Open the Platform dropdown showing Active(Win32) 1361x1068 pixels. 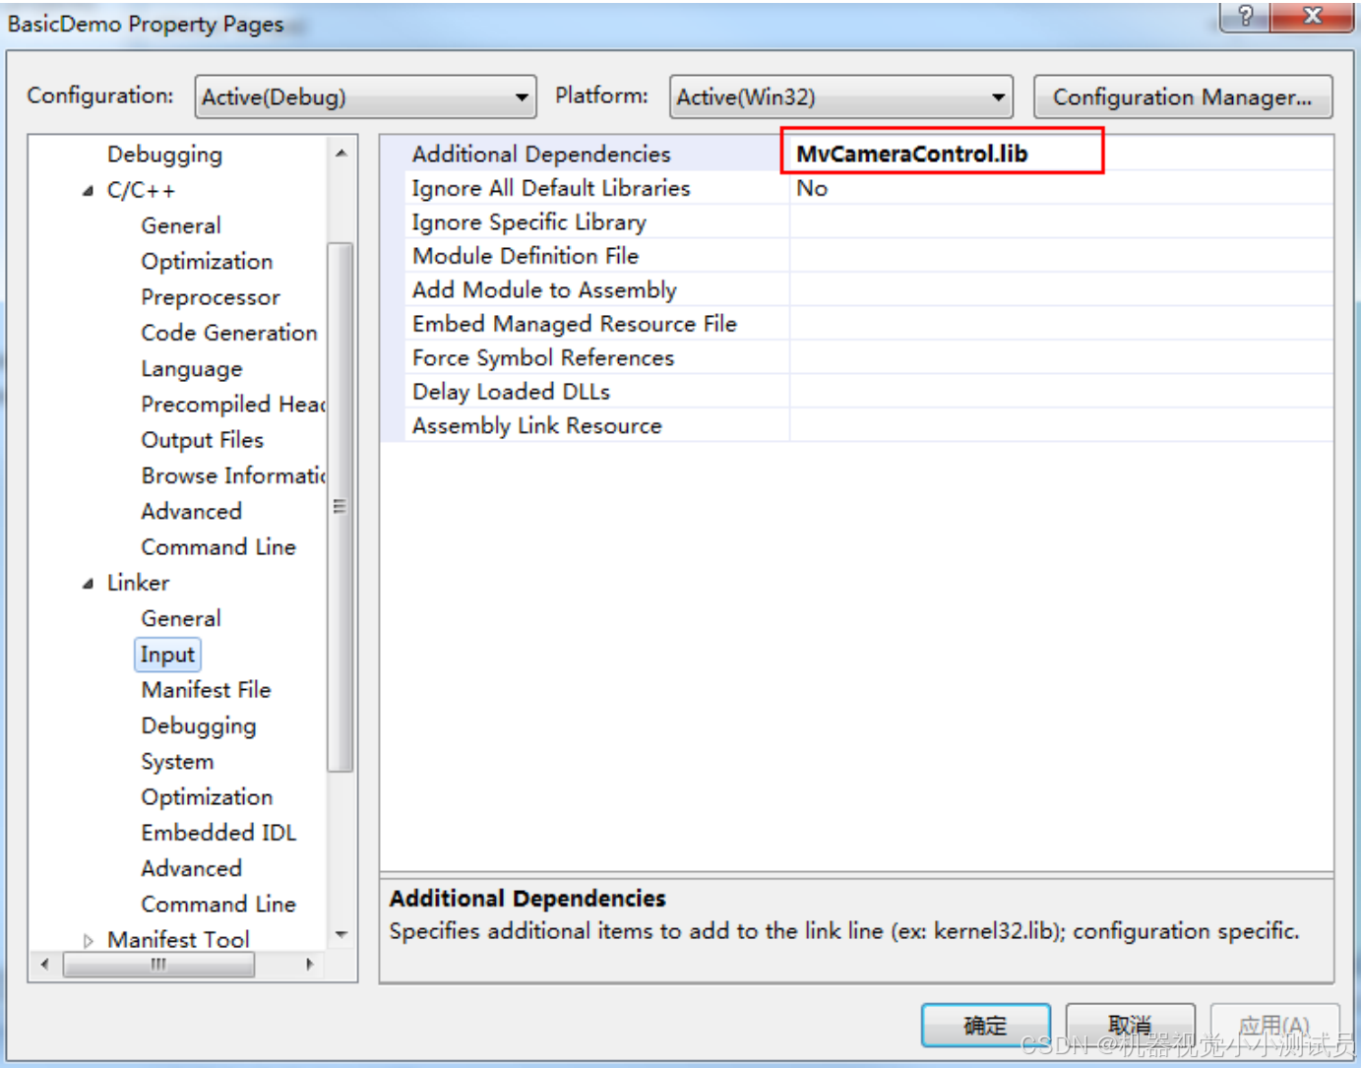(998, 96)
